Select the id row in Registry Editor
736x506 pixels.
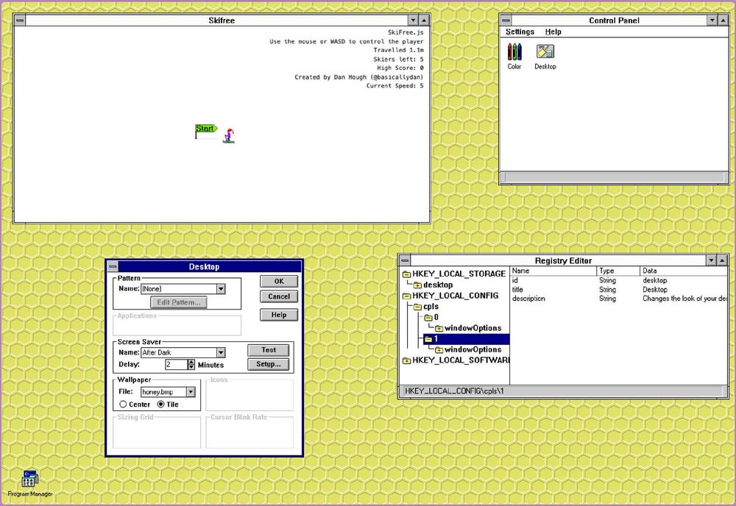coord(619,280)
